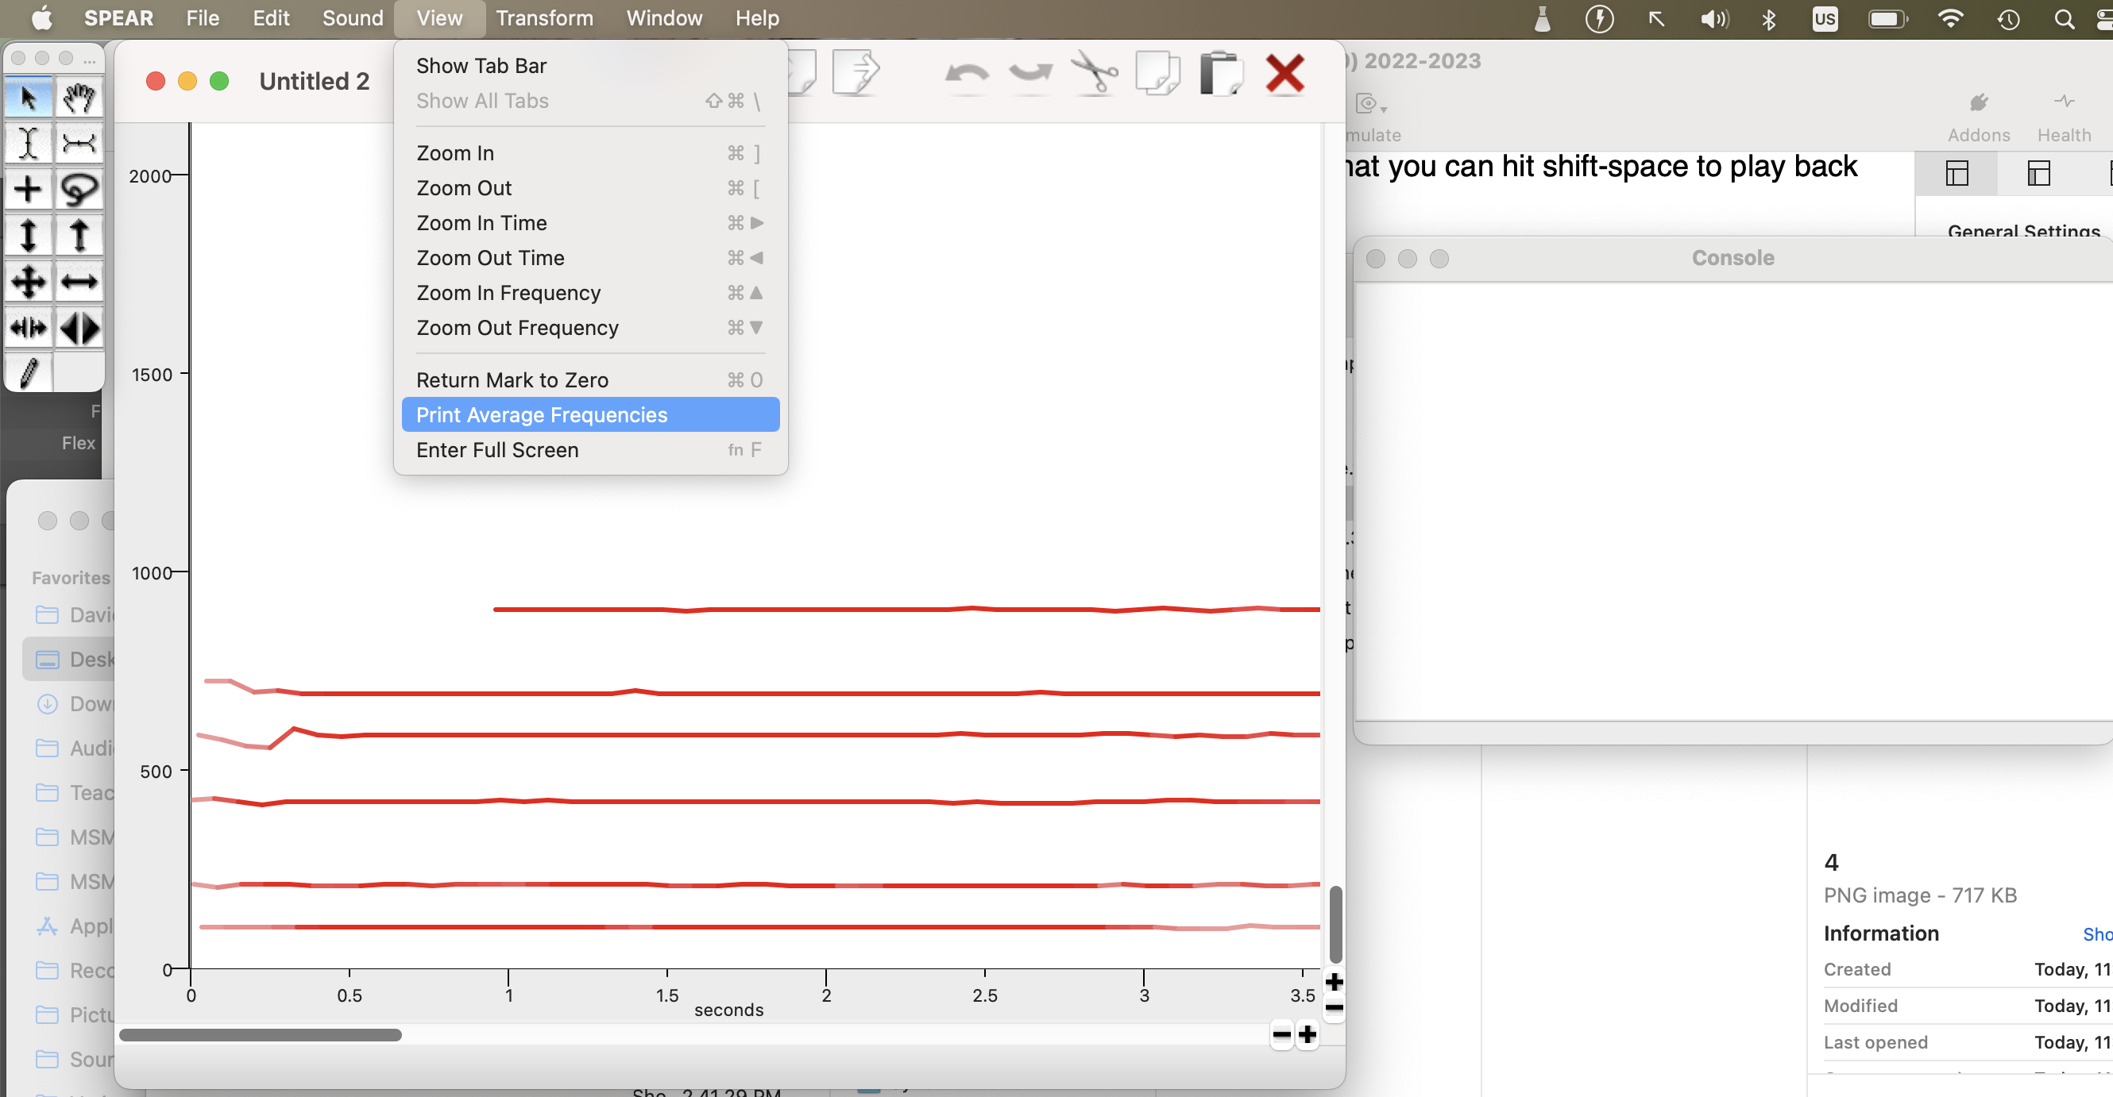2113x1097 pixels.
Task: Click horizontal zoom plus button at bottom
Action: [1308, 1035]
